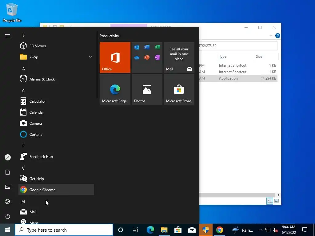Image resolution: width=315 pixels, height=236 pixels.
Task: Open network status tray icon
Action: click(x=268, y=230)
